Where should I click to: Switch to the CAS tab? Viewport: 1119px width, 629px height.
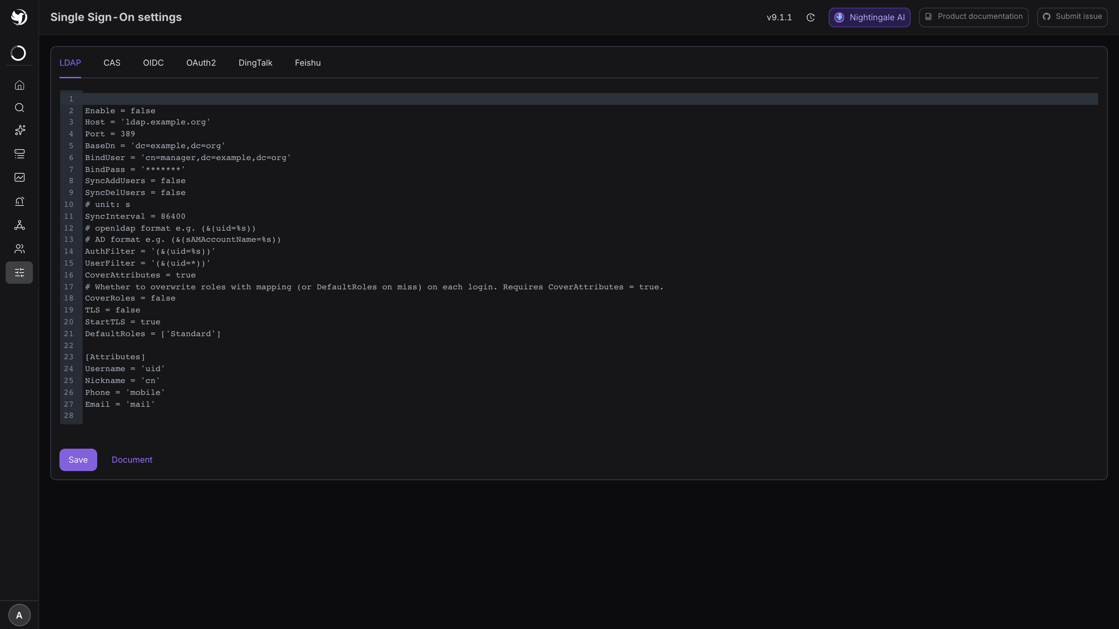point(112,63)
